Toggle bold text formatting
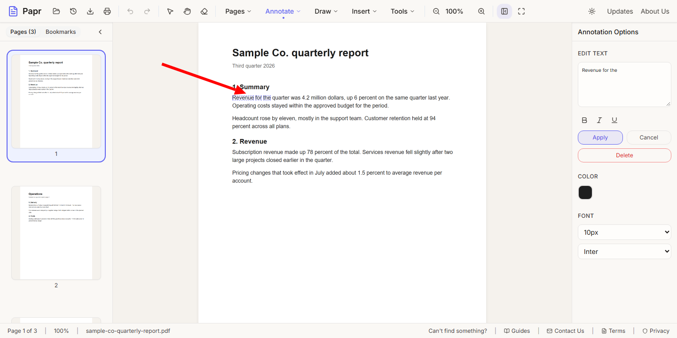677x338 pixels. point(584,120)
